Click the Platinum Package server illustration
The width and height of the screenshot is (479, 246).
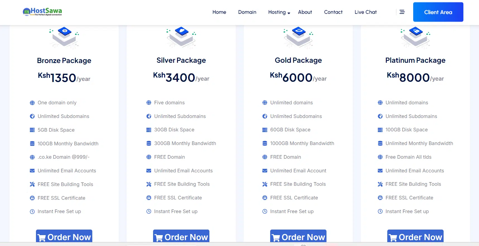tap(416, 37)
